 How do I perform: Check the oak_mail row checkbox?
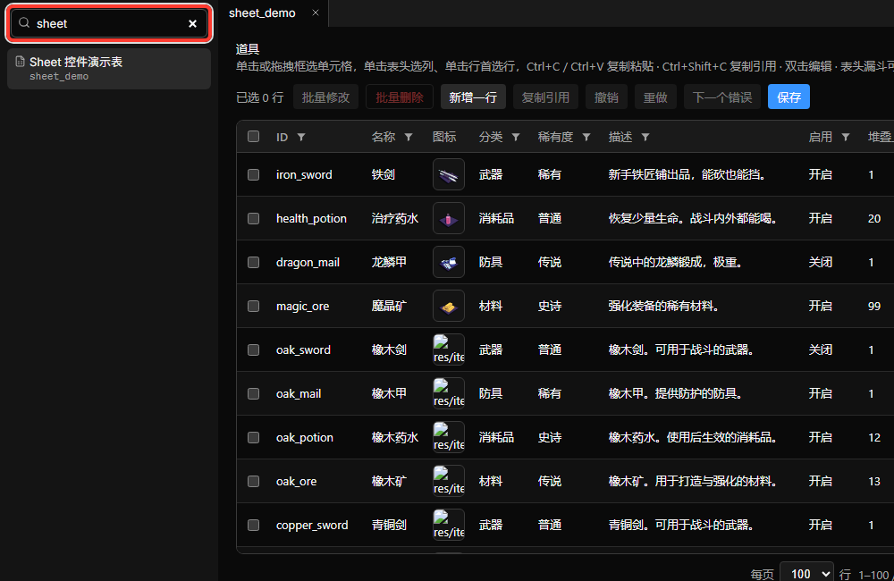tap(253, 394)
